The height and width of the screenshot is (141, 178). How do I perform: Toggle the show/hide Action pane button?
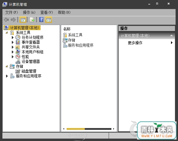coord(48,20)
